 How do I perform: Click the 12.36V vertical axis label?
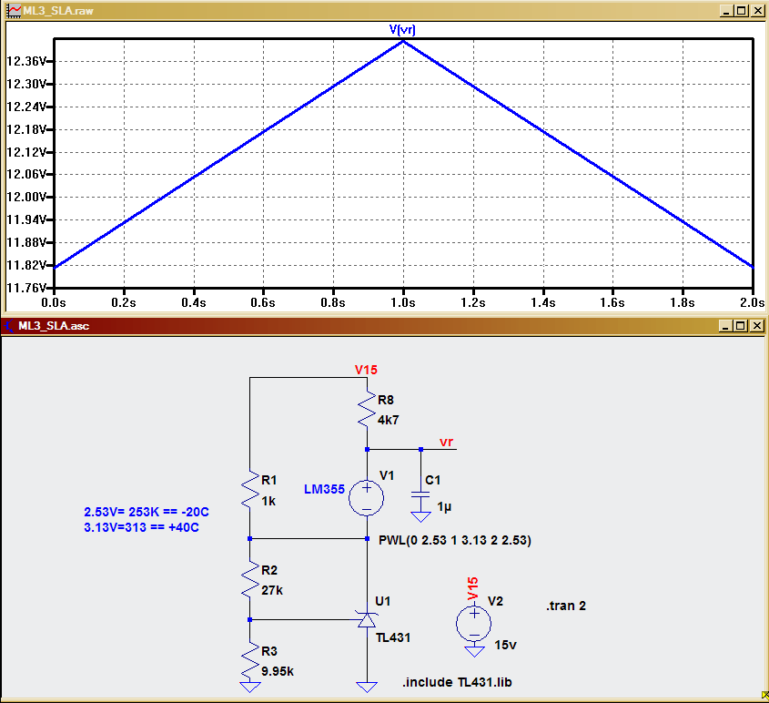(x=26, y=61)
